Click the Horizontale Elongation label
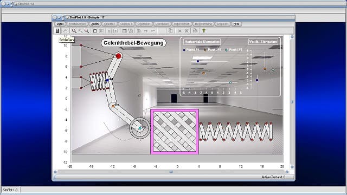The width and height of the screenshot is (347, 195). click(x=202, y=42)
